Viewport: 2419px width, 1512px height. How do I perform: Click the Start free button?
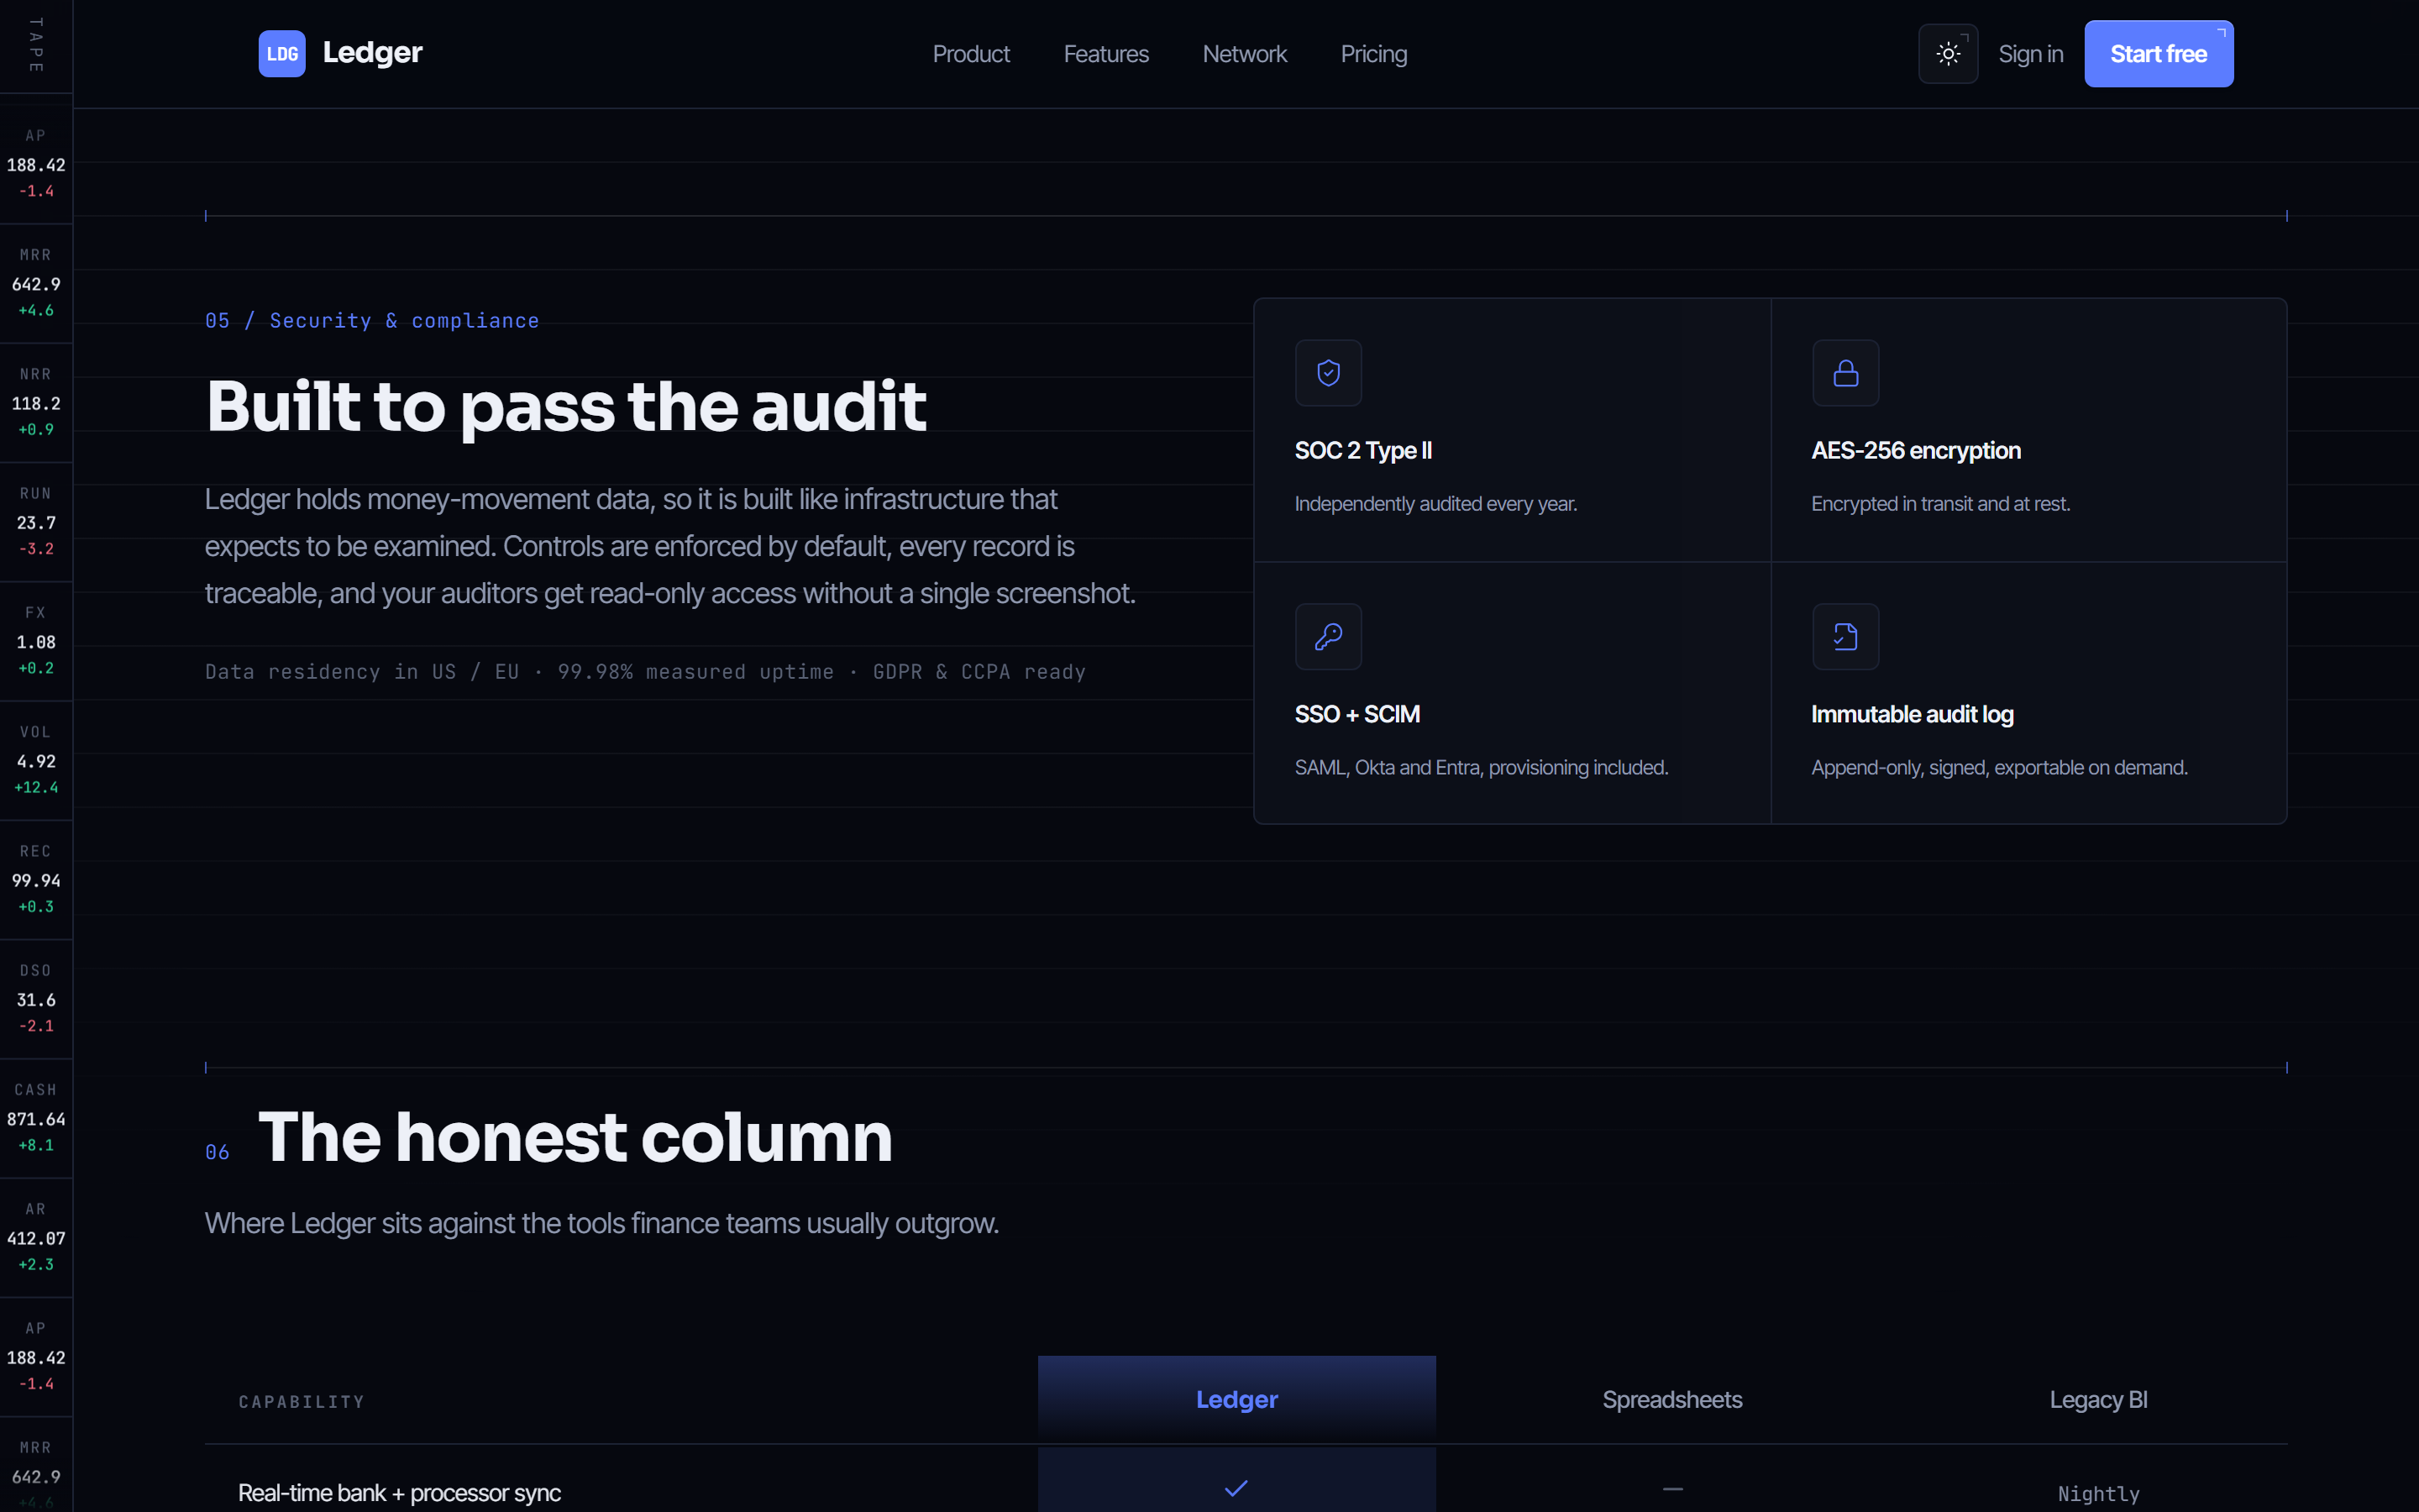[x=2158, y=54]
